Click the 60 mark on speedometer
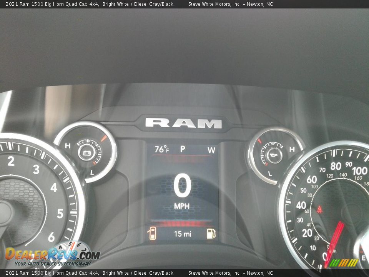 (x=312, y=180)
